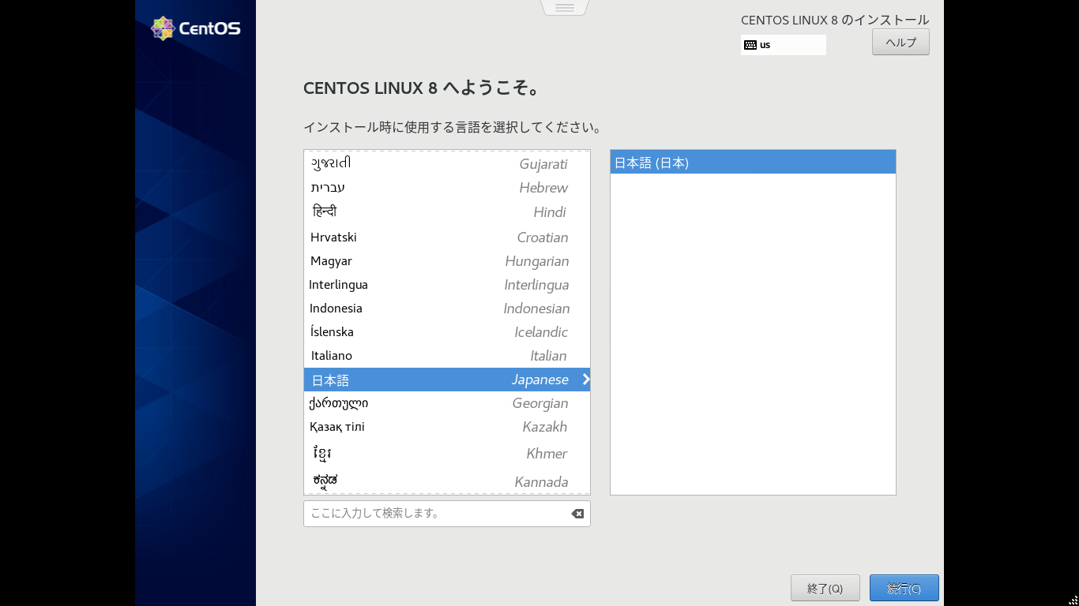Continue with the 続行(C) button
Screen dimensions: 1079x606
904,589
